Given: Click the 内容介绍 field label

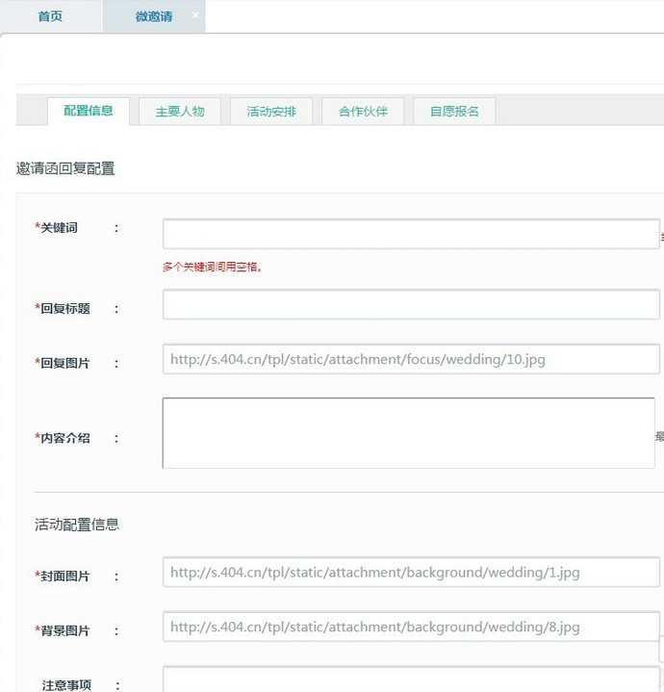Looking at the screenshot, I should tap(64, 438).
